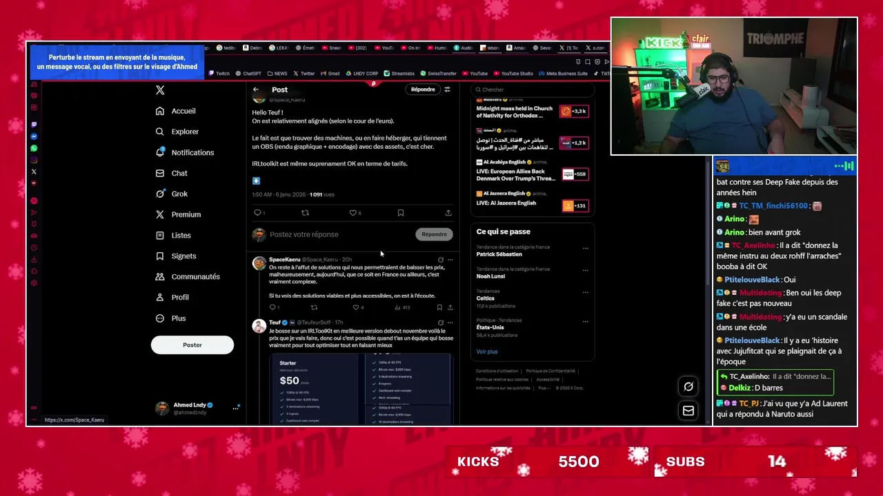Bookmark the main post

pos(401,213)
